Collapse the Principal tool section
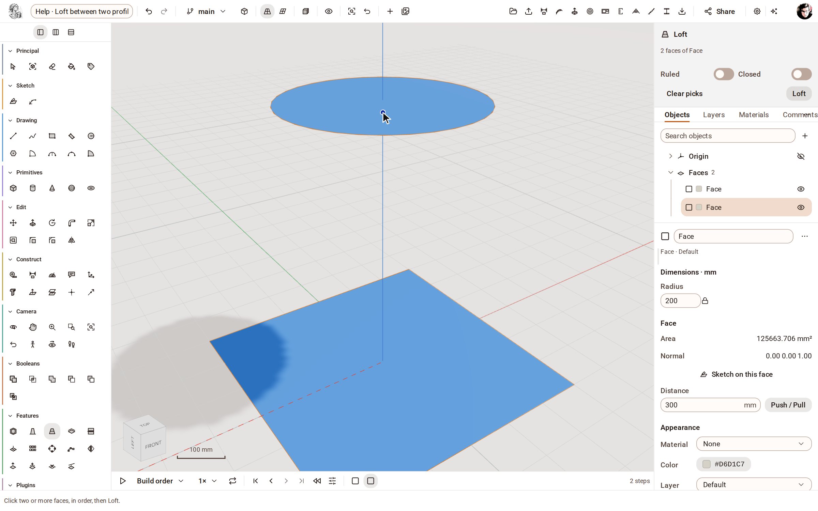Screen dimensions: 818x511 10,51
